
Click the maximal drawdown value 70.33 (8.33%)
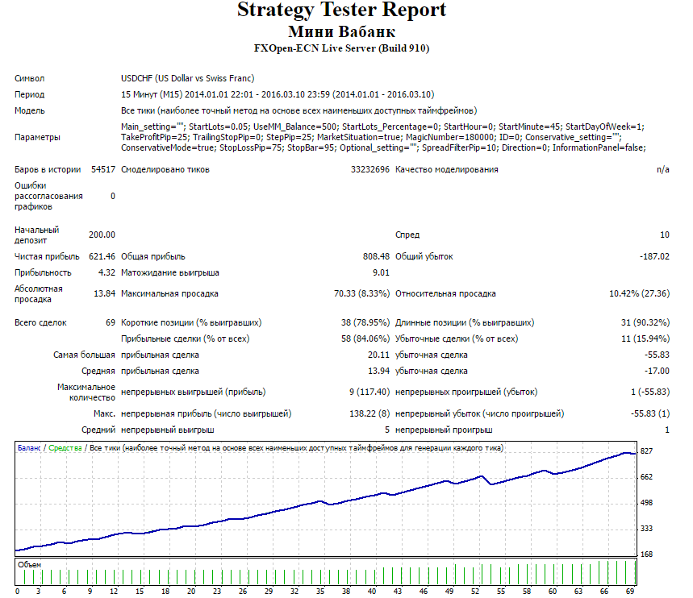click(x=361, y=293)
